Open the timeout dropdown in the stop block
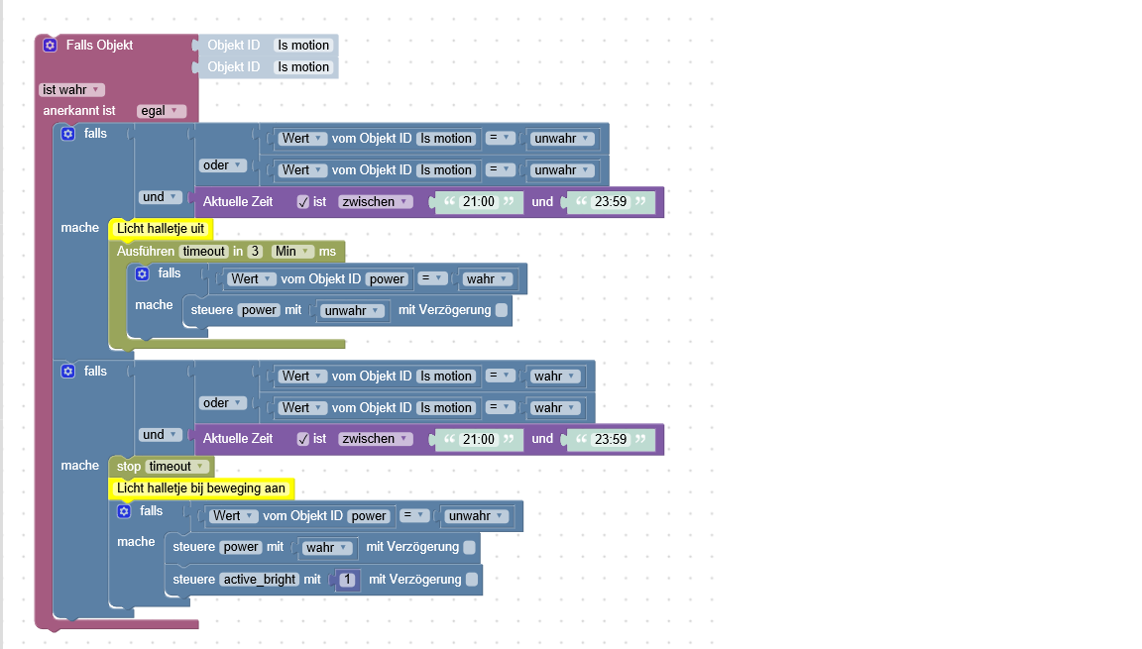 pos(177,467)
